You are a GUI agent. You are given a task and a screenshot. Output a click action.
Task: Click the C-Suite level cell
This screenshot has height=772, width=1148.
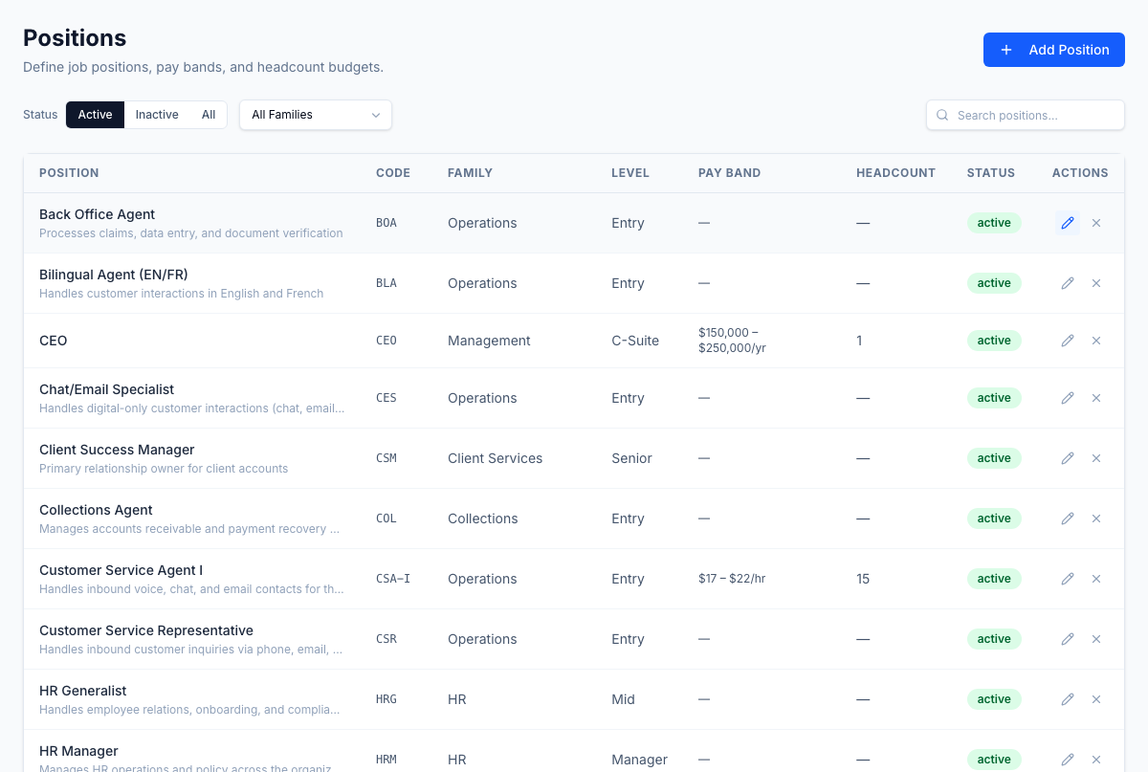point(635,341)
